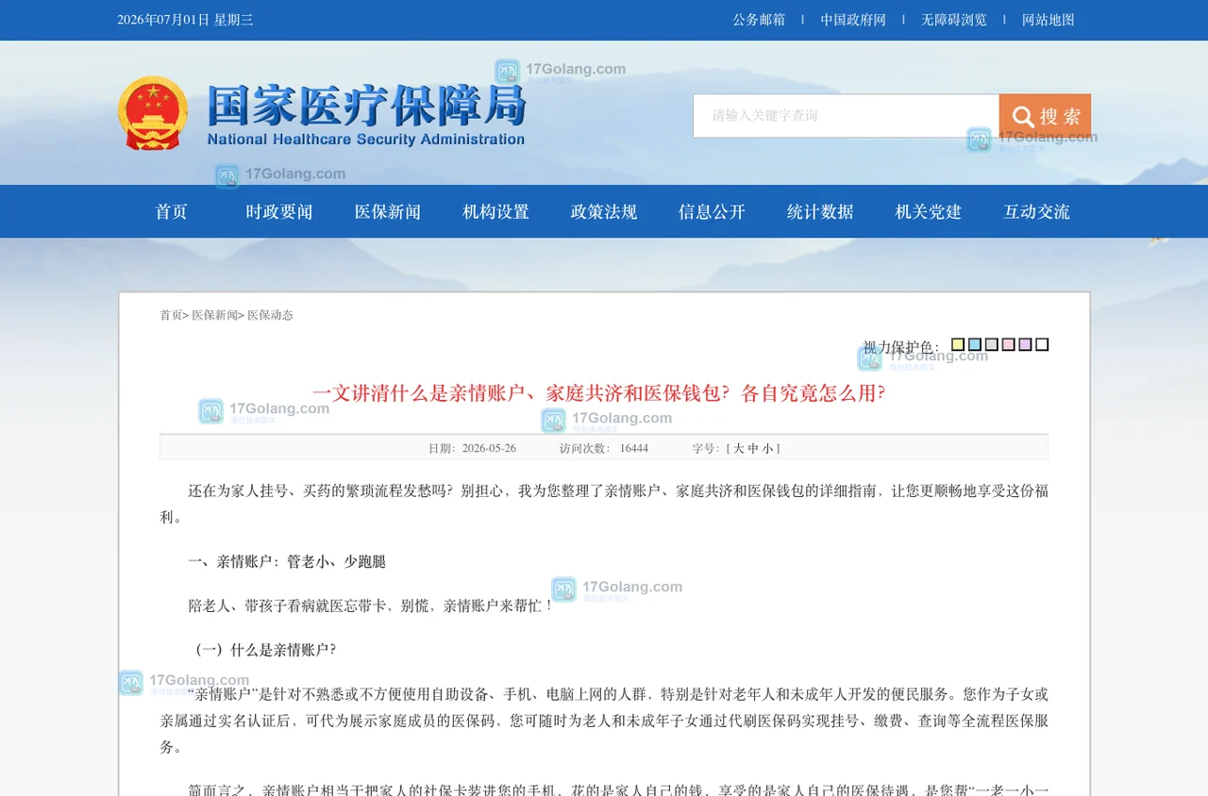Set font size to 小

767,448
